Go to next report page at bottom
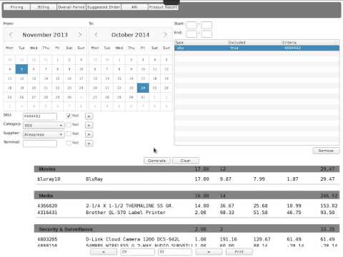The width and height of the screenshot is (343, 257). [209, 251]
